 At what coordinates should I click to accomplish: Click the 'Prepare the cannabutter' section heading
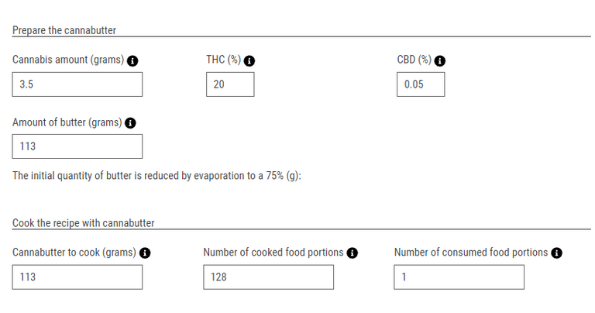tap(64, 30)
